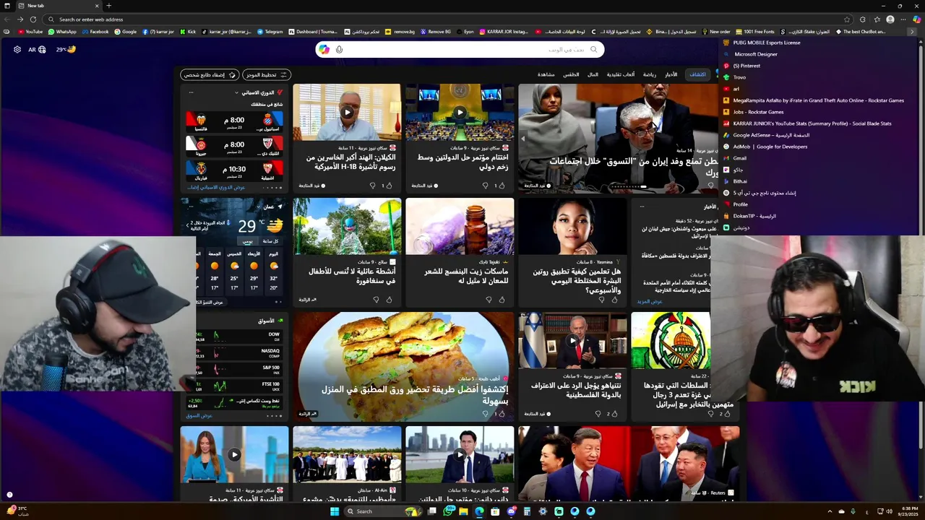
Task: Click the browser back arrow
Action: tap(7, 19)
